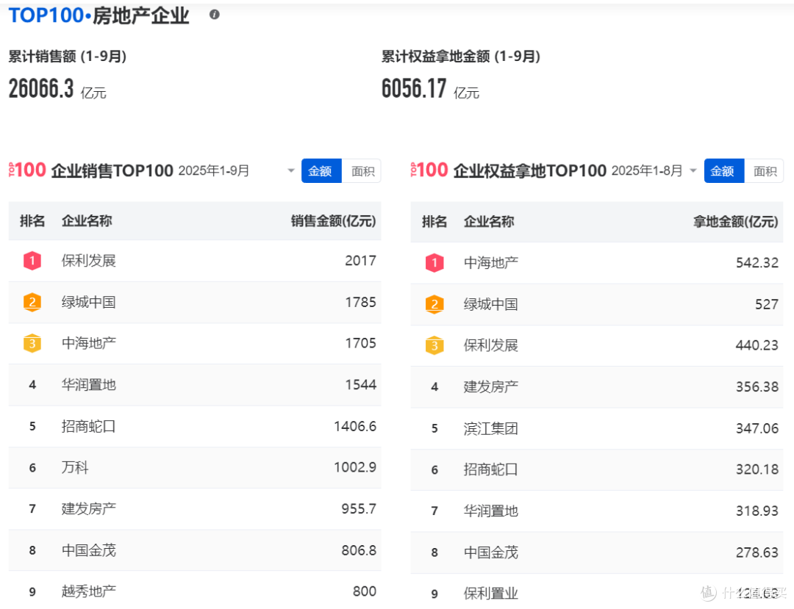Click the 企业权益拿地TOP100 heading
The height and width of the screenshot is (609, 794).
[x=529, y=170]
